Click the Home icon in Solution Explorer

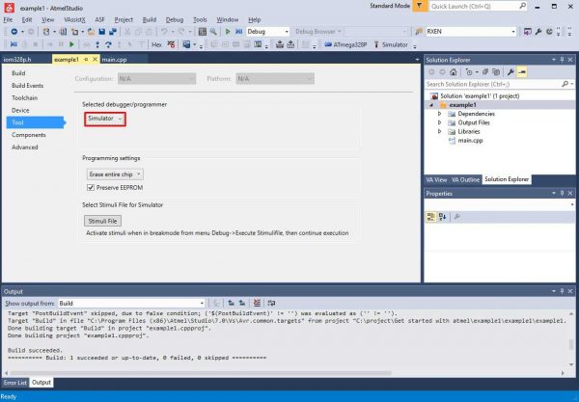[454, 72]
